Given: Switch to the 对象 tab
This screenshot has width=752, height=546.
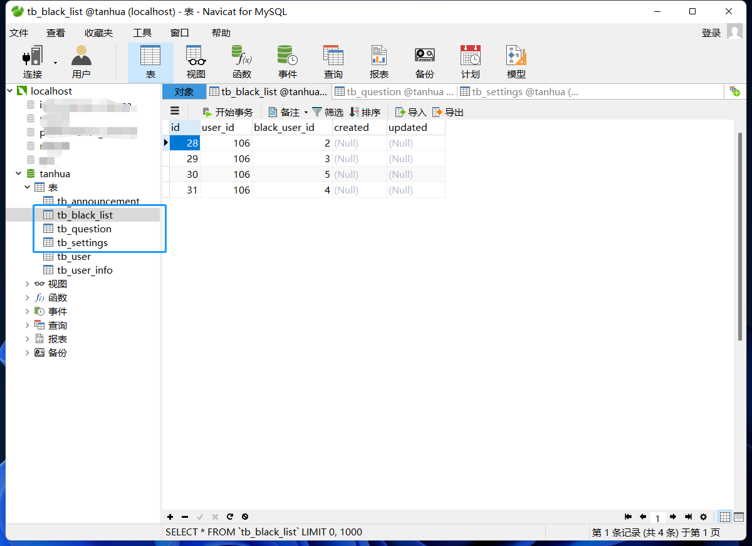Looking at the screenshot, I should click(x=184, y=92).
